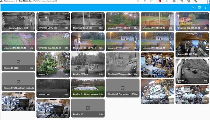This screenshot has width=210, height=120.
Task: Open the Unnamed Cam1-630 camera feed
Action: tap(18, 22)
